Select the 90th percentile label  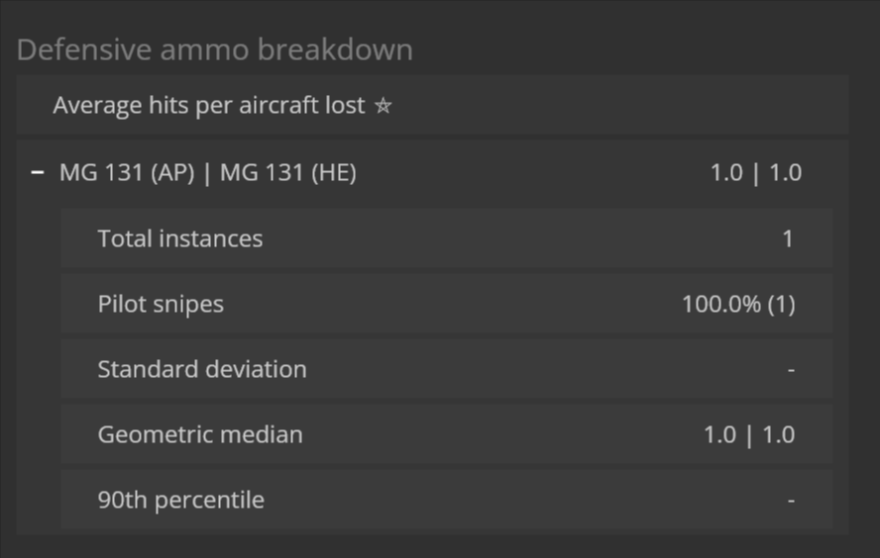tap(180, 500)
